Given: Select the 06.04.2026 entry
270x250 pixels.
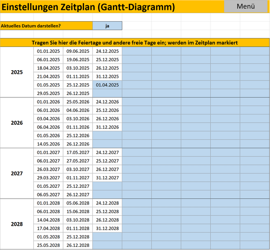Looking at the screenshot, I should (x=49, y=127).
